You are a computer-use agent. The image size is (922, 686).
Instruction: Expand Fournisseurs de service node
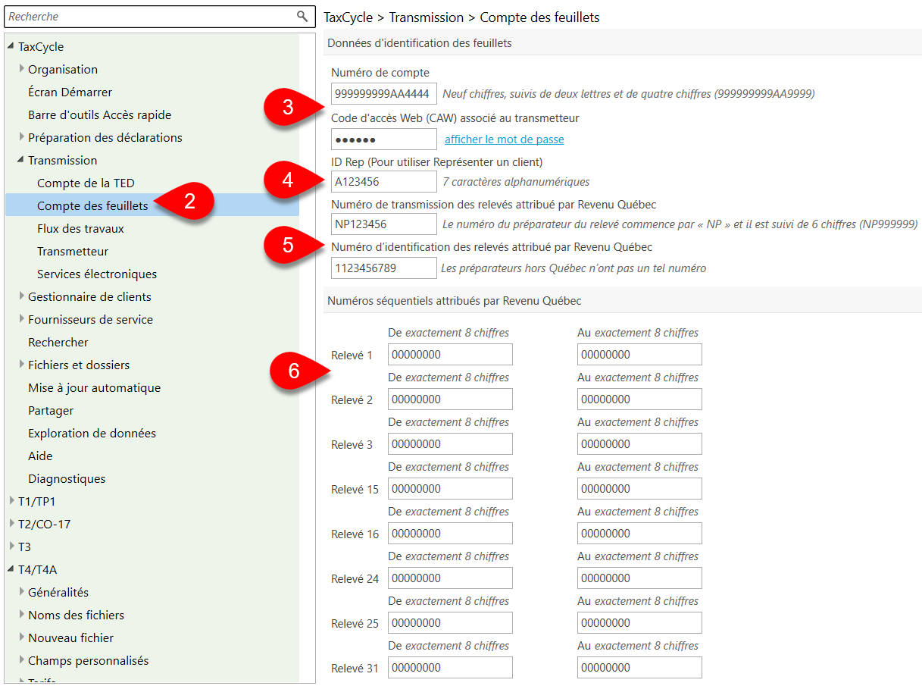(22, 319)
